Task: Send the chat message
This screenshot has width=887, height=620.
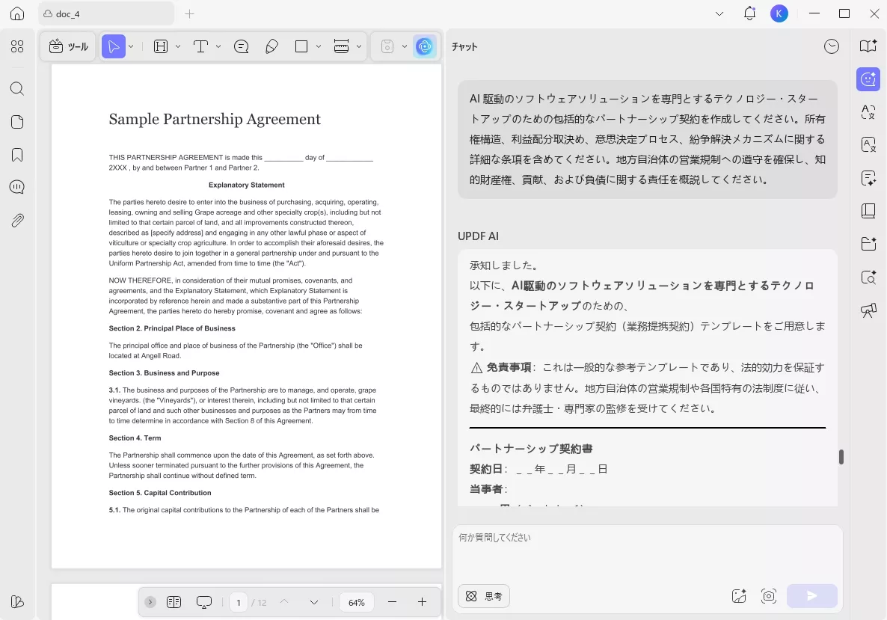Action: 811,595
